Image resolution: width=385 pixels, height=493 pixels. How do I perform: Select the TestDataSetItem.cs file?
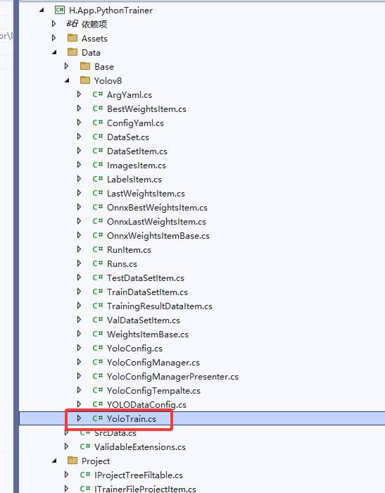(146, 278)
